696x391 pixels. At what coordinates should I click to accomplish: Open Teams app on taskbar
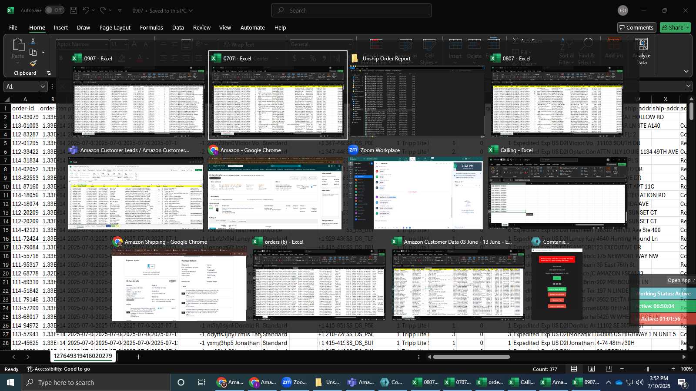tap(360, 382)
